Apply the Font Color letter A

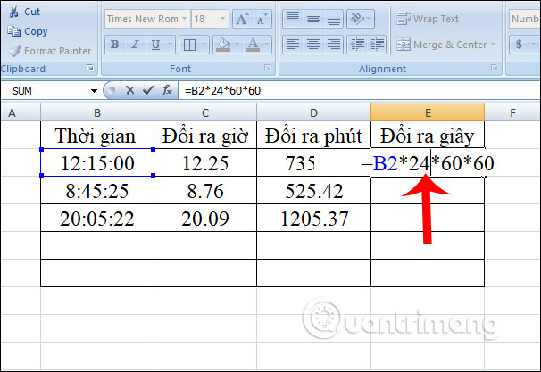point(253,45)
